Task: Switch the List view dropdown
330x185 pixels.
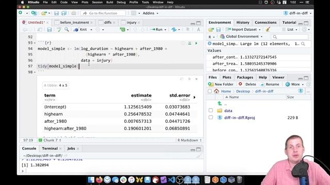Action: tap(290, 30)
